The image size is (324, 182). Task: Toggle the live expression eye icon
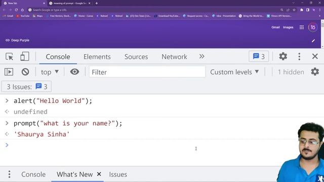pyautogui.click(x=74, y=72)
